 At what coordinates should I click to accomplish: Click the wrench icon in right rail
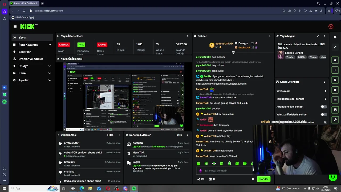[x=335, y=119]
